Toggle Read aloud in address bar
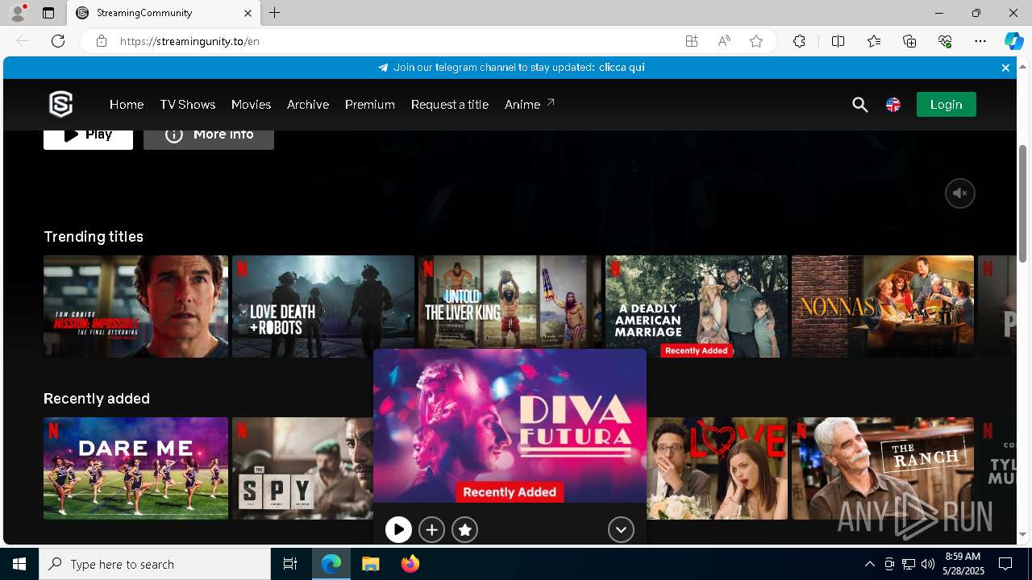 pyautogui.click(x=724, y=41)
